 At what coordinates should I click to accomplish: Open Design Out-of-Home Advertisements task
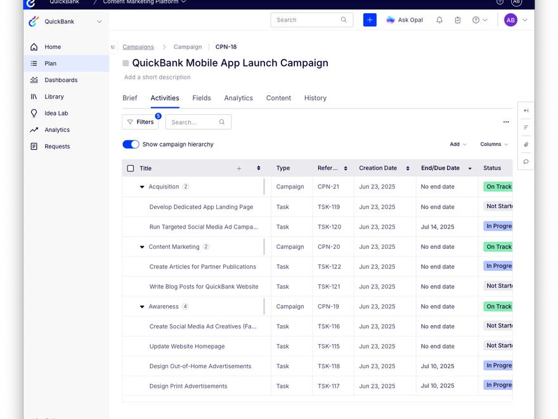(200, 366)
